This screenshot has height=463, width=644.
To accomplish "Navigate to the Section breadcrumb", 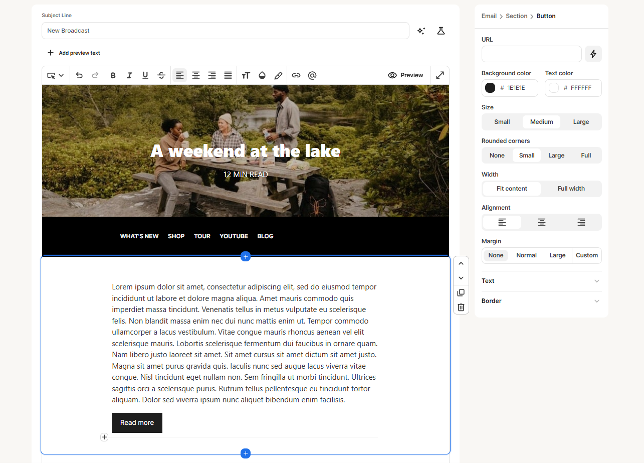I will coord(516,16).
